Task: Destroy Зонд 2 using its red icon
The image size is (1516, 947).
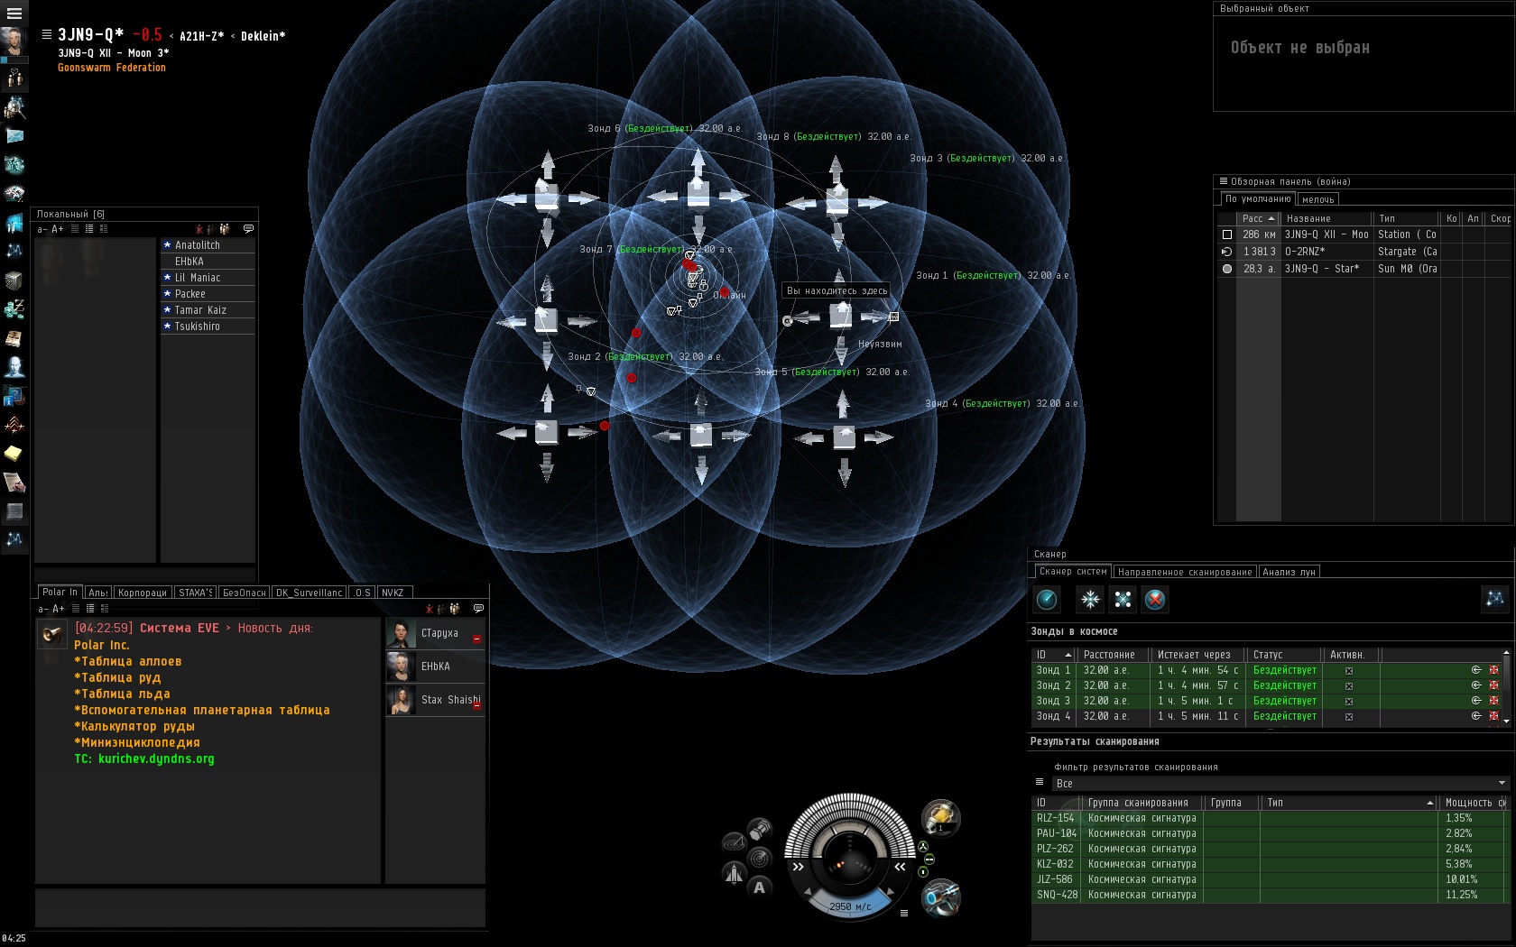Action: coord(1493,685)
